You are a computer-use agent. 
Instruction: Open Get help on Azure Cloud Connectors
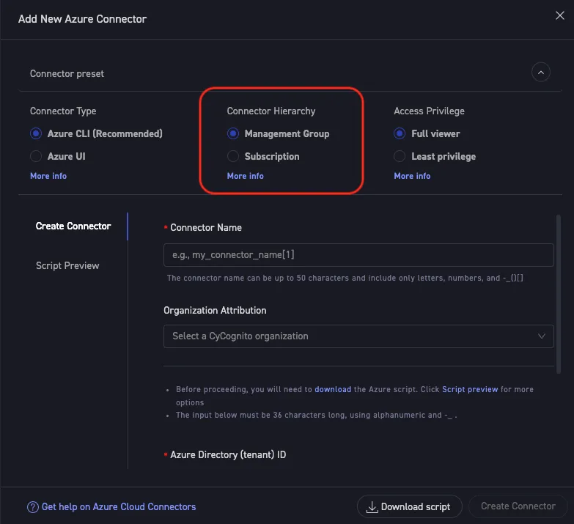tap(119, 507)
